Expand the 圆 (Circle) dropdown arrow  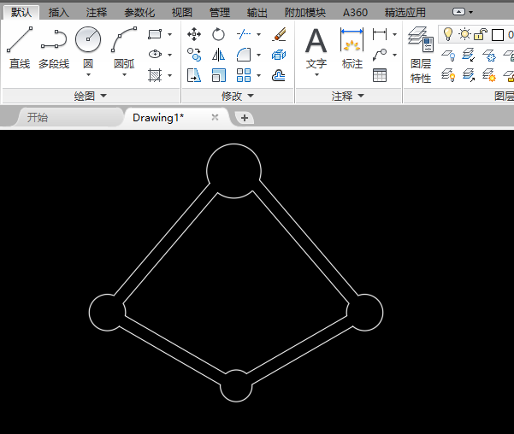coord(88,75)
